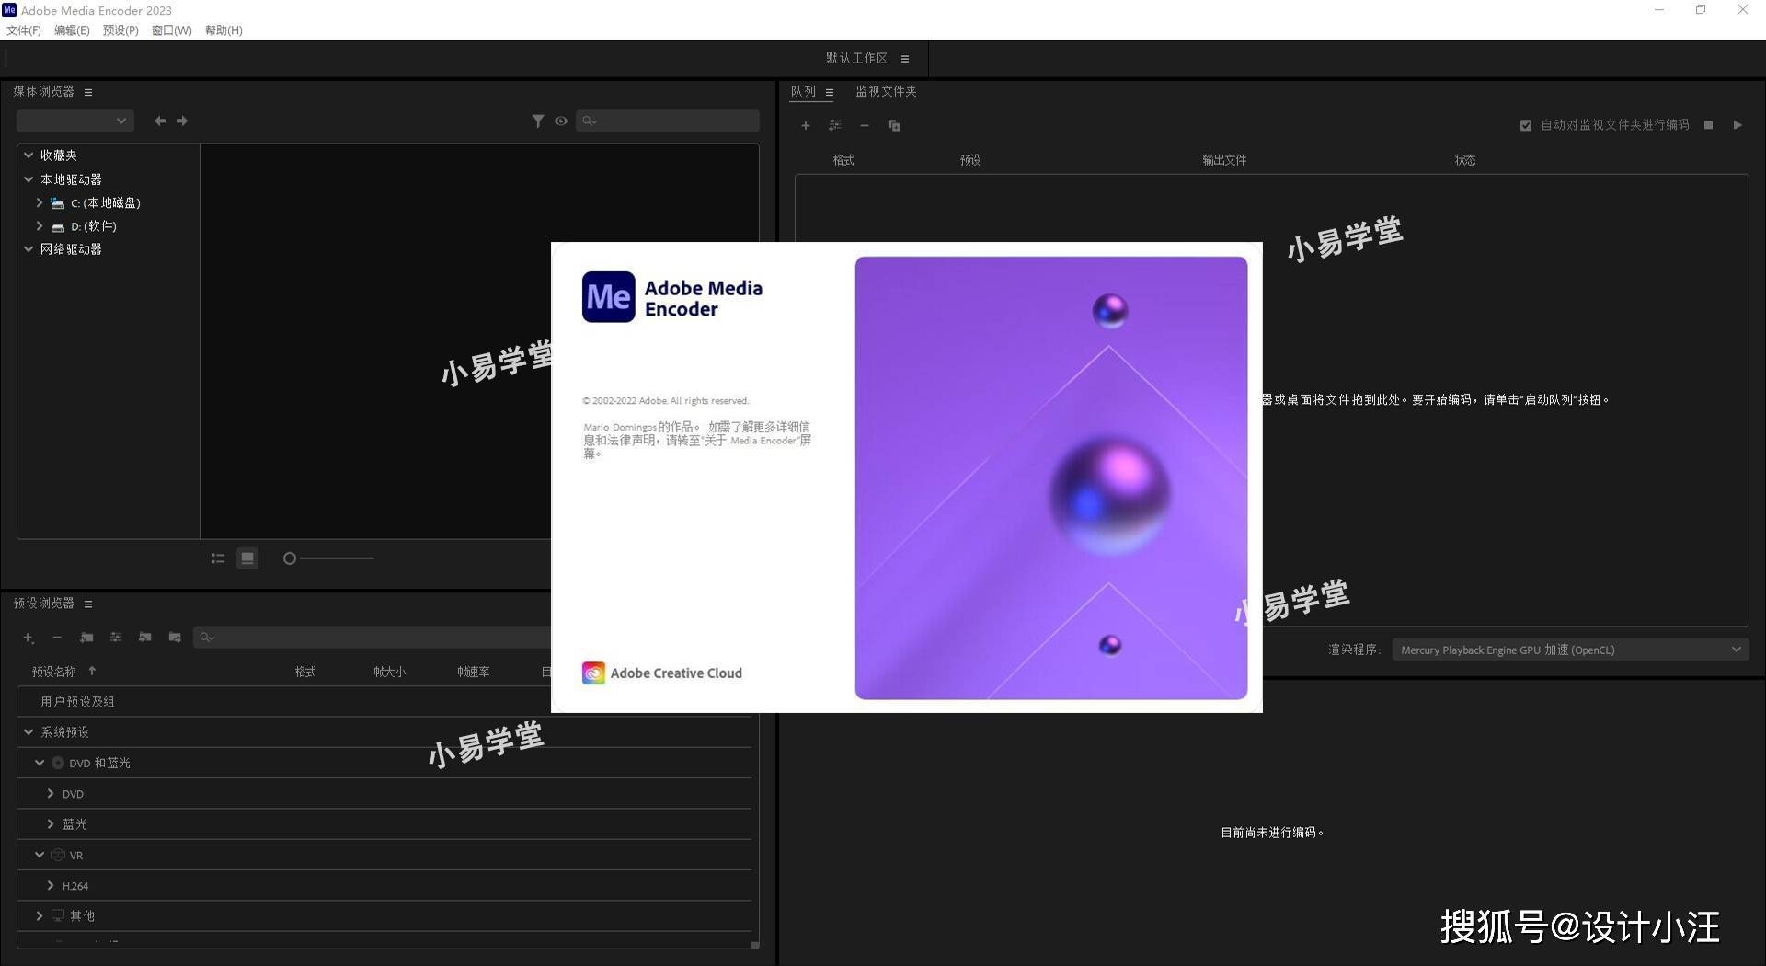This screenshot has height=966, width=1766.
Task: Select the 用户预设及组 row
Action: coord(384,702)
